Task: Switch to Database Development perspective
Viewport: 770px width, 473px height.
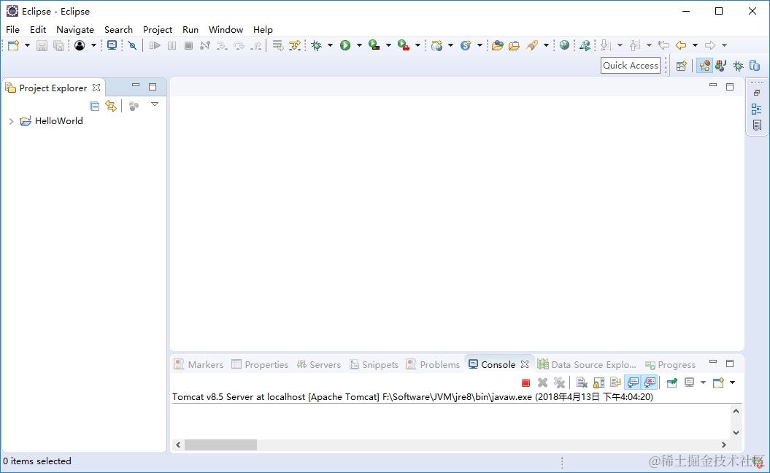Action: [755, 66]
